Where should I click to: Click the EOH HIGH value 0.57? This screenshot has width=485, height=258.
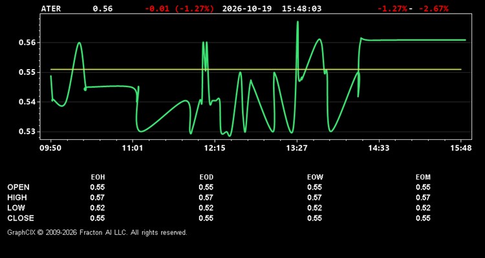point(98,197)
